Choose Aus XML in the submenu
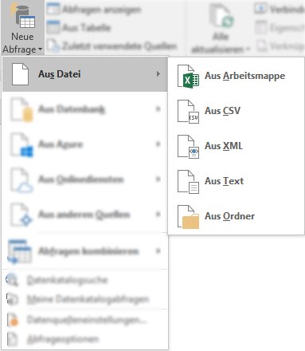The height and width of the screenshot is (351, 305). point(236,146)
